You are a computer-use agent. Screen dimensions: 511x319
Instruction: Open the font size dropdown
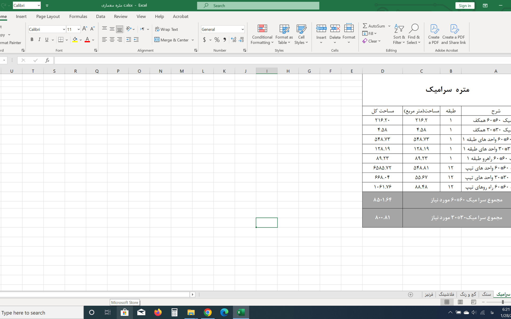click(x=79, y=29)
